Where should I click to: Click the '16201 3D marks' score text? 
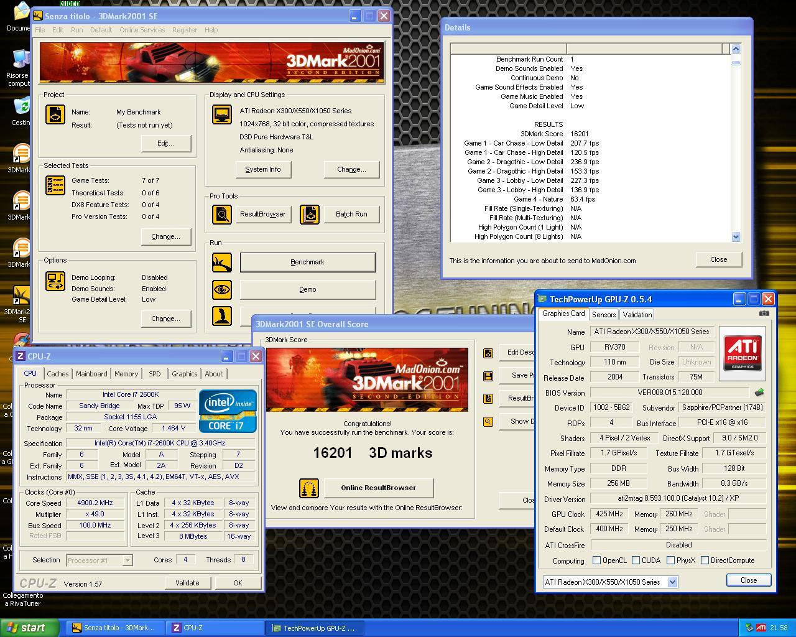373,453
